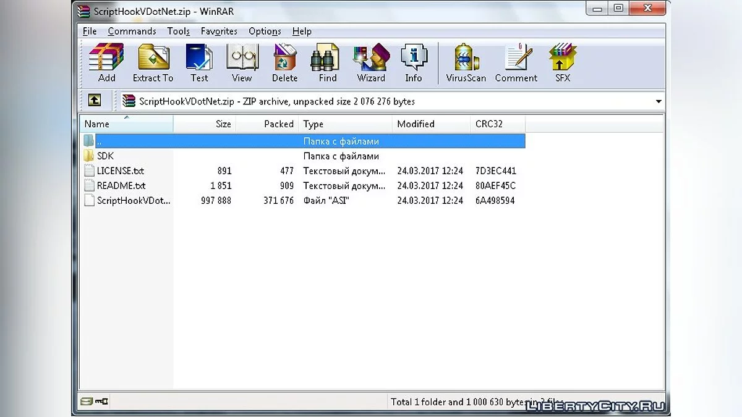Open the Commands menu
Image resolution: width=742 pixels, height=417 pixels.
tap(132, 31)
